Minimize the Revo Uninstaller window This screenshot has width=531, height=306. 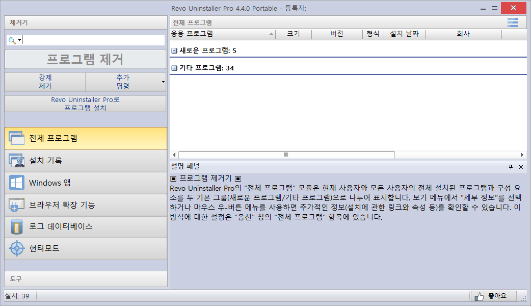pos(483,8)
